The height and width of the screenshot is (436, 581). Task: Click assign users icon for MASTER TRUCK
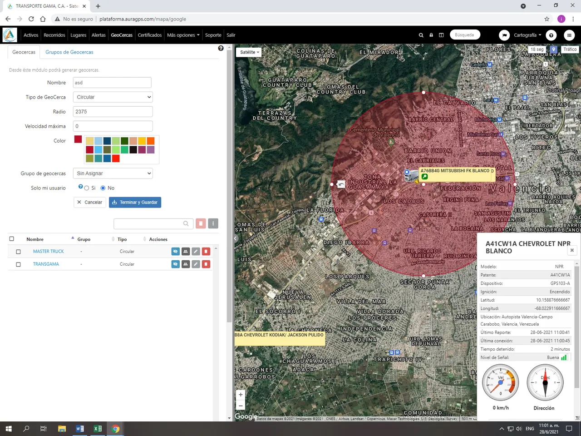186,251
